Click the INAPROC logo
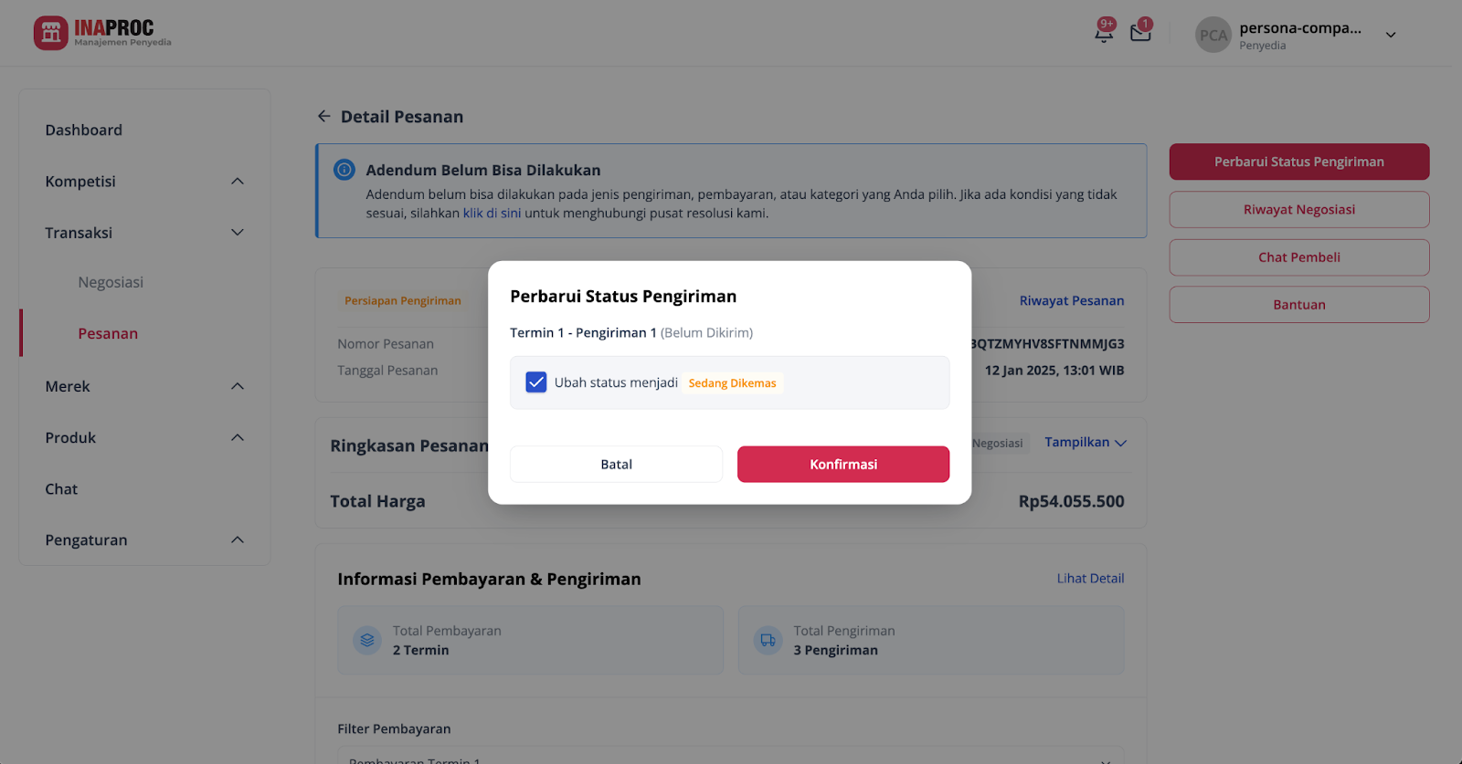This screenshot has height=764, width=1462. click(102, 33)
